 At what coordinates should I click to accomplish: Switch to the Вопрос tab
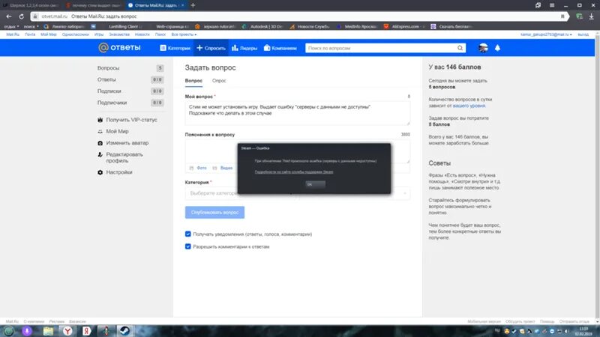coord(193,81)
